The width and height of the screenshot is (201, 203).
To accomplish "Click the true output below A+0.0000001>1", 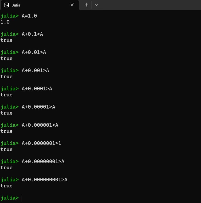I will click(x=7, y=149).
